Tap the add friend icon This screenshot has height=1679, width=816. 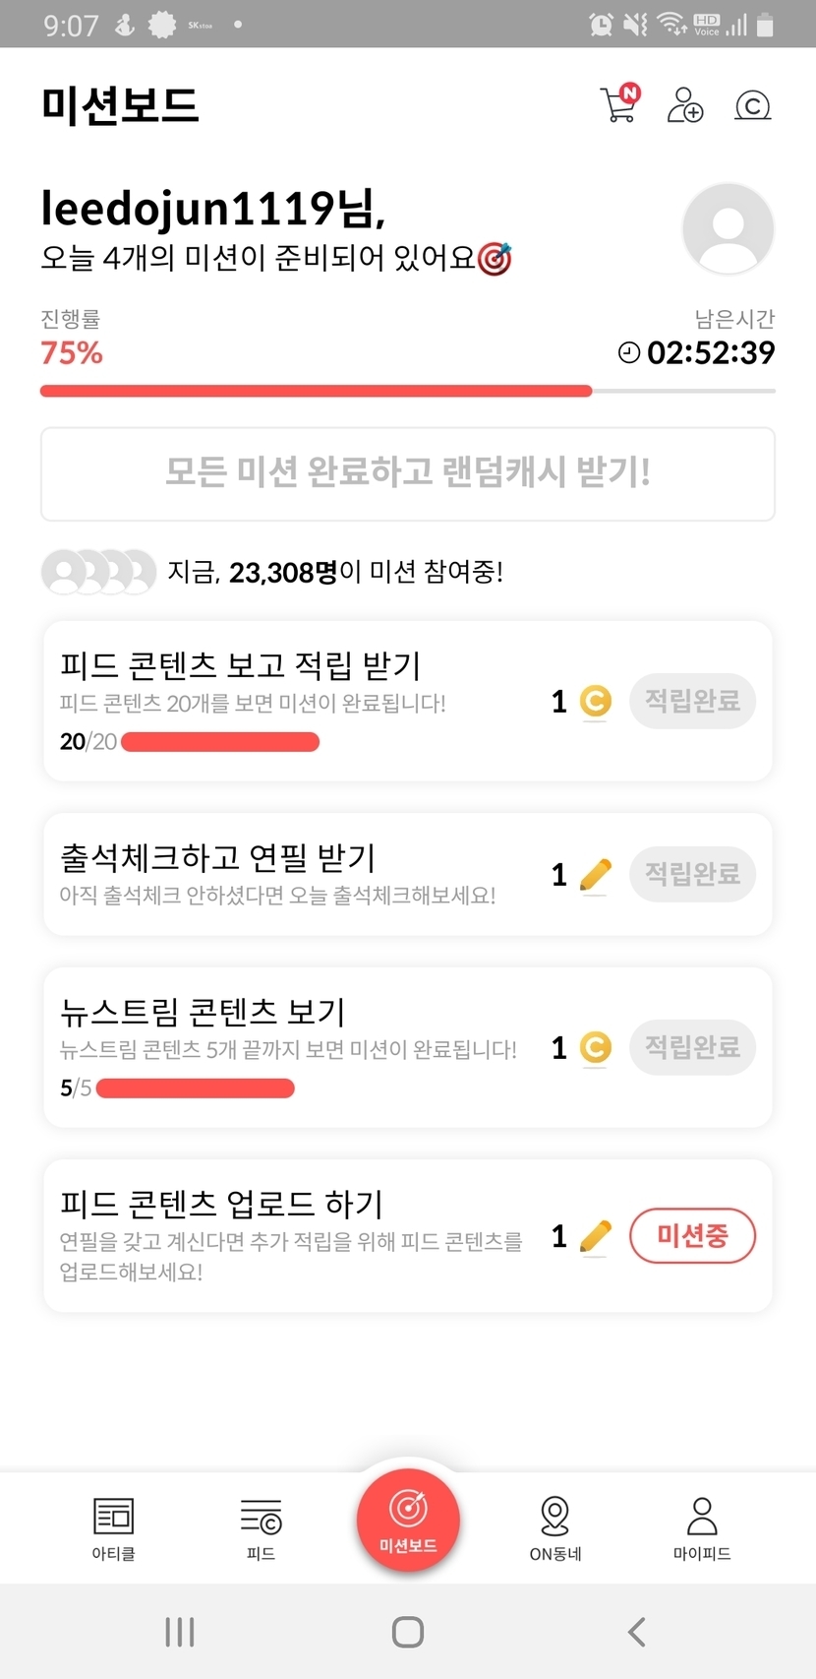click(685, 104)
